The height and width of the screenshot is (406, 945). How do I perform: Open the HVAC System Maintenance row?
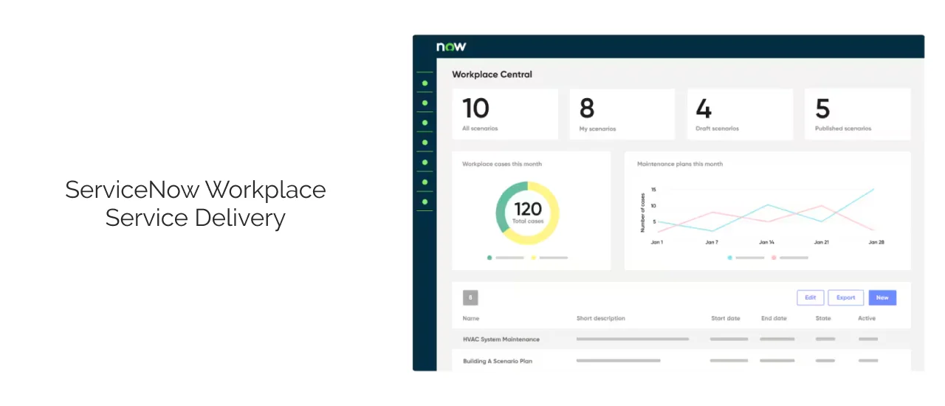[681, 340]
